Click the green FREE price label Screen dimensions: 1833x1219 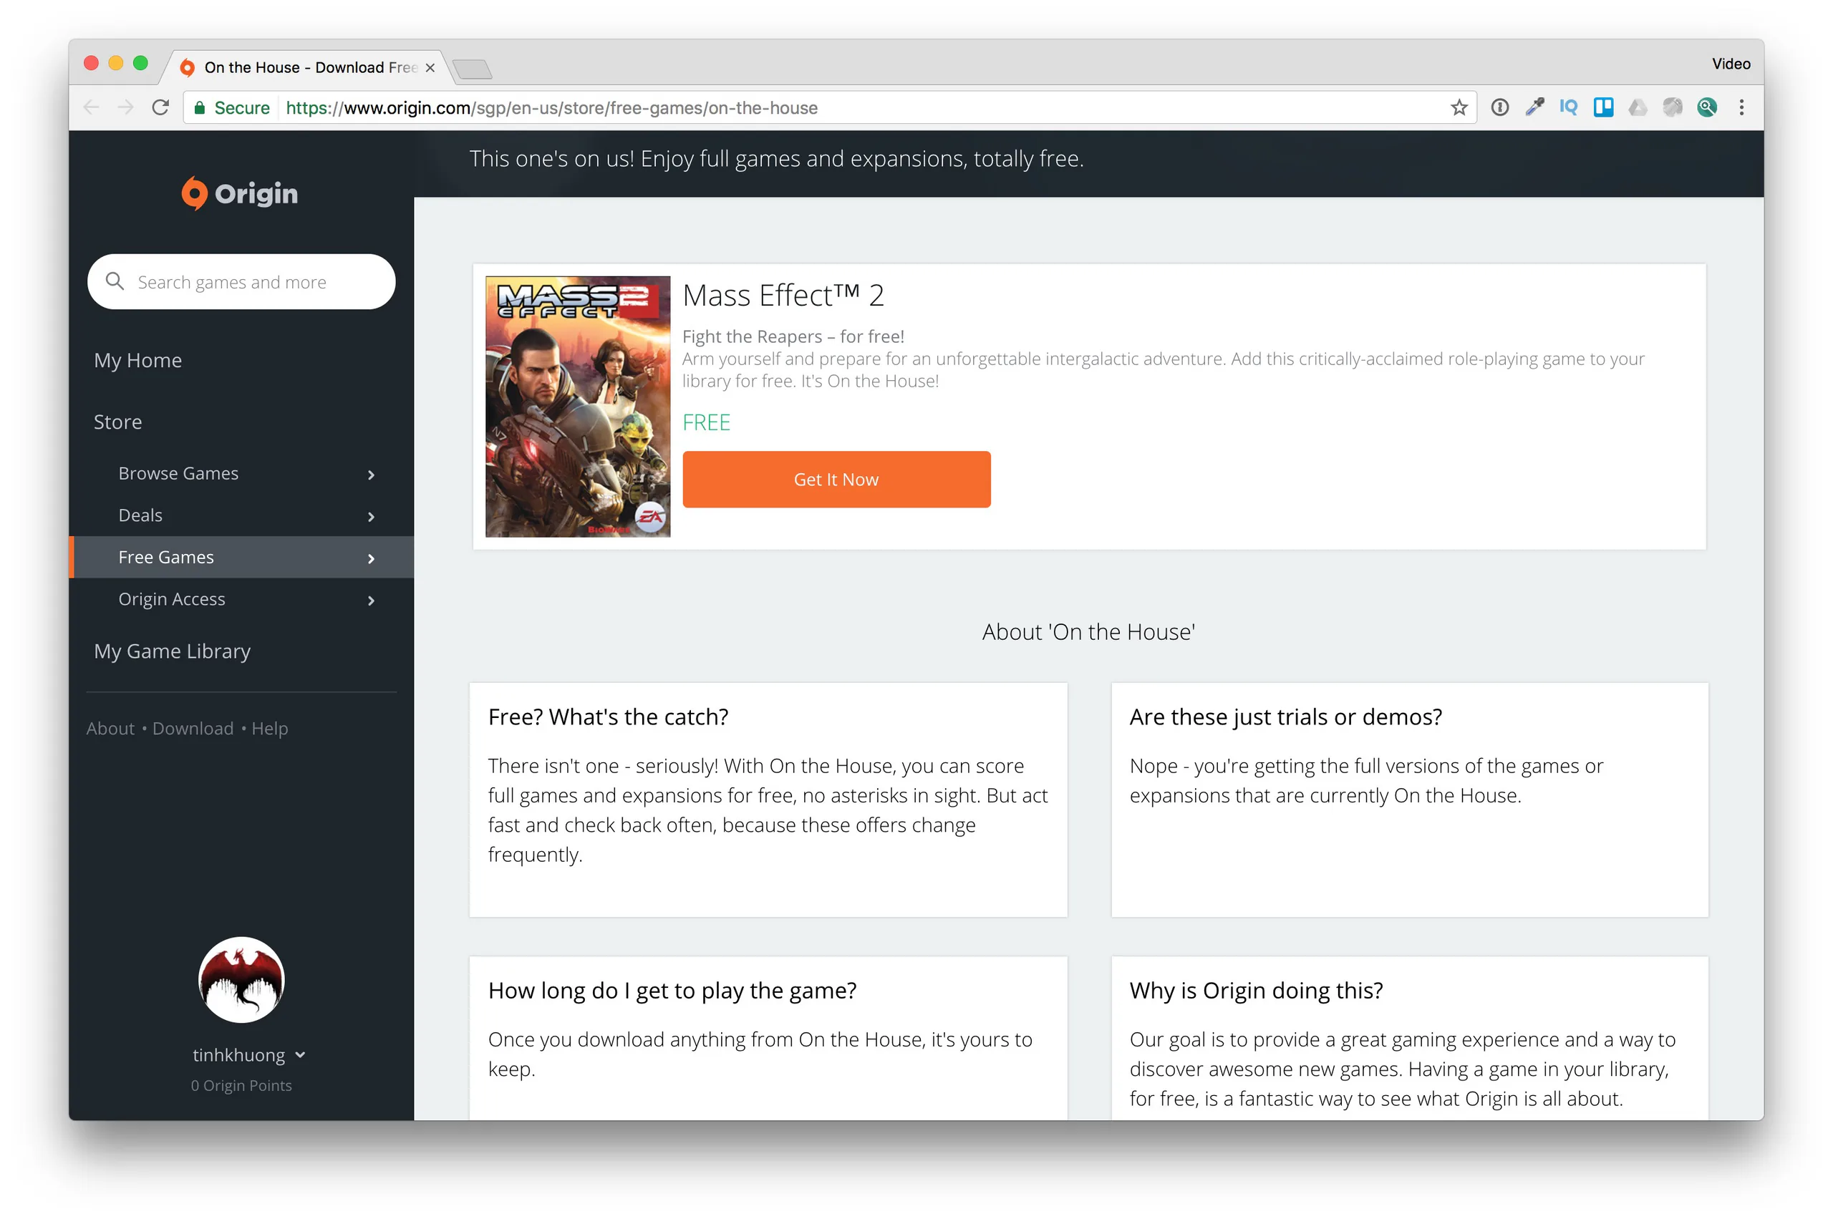706,422
